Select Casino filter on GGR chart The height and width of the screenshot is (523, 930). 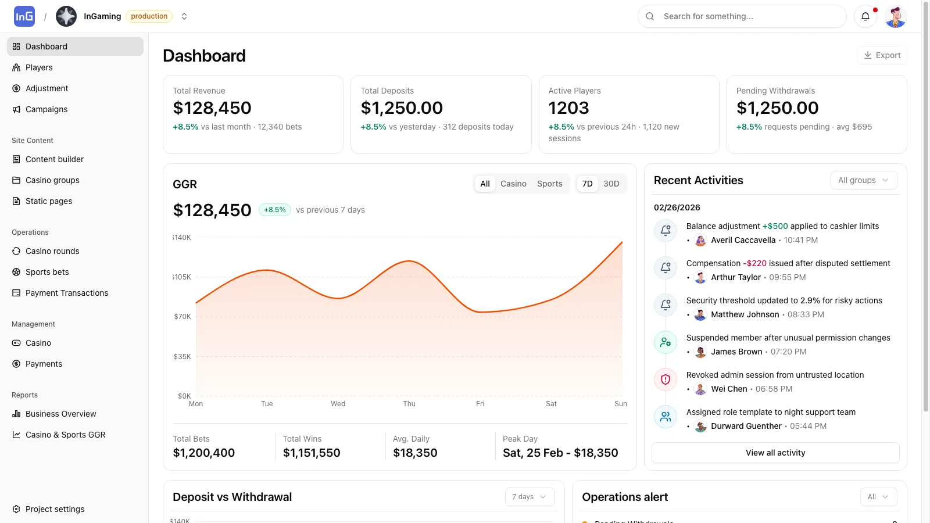(x=513, y=184)
